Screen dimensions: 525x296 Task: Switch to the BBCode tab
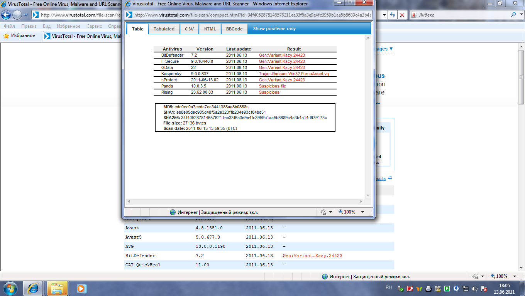(x=234, y=29)
